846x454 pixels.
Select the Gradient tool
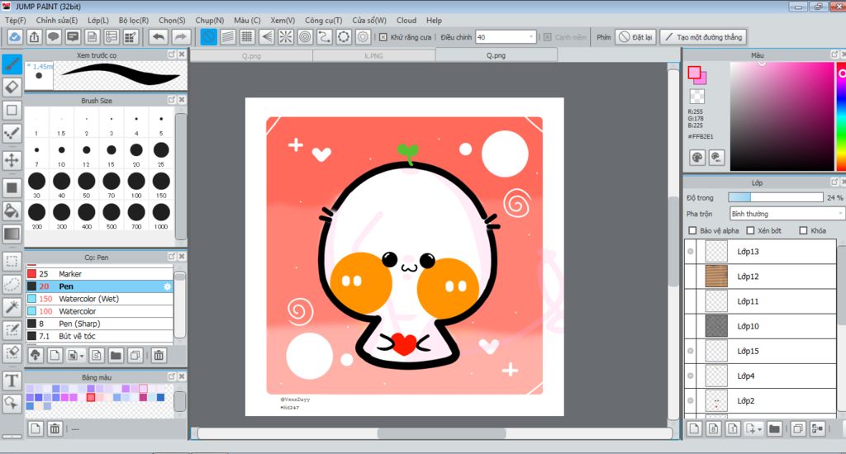[x=12, y=234]
